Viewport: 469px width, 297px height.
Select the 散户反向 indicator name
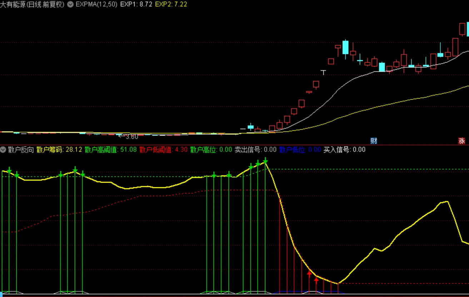(21, 150)
